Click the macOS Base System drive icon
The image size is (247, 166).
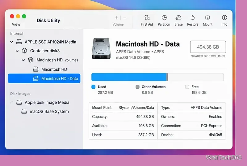coord(24,111)
